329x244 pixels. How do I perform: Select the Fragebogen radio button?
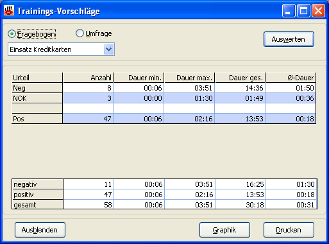click(12, 34)
